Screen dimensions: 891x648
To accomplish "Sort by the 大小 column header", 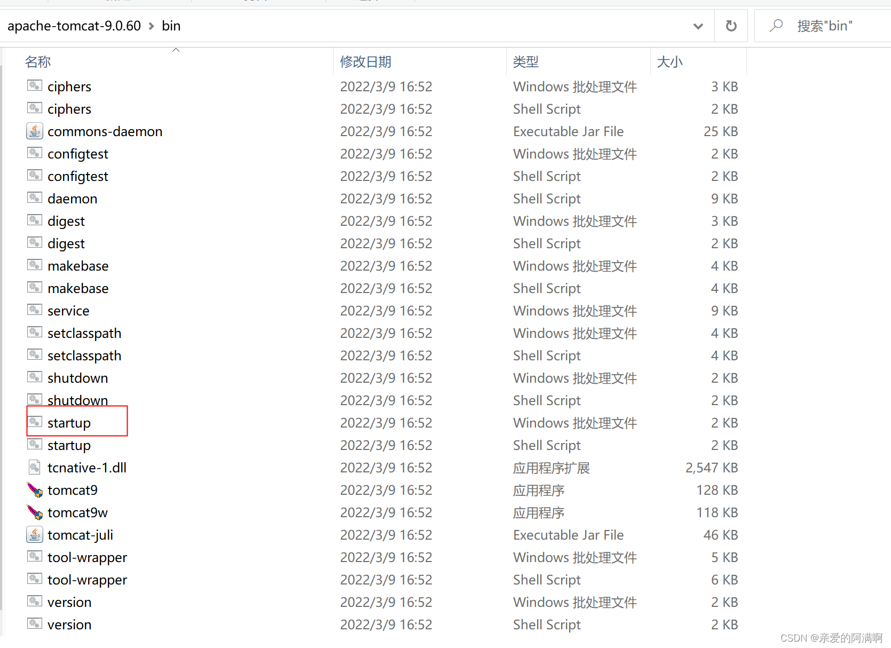I will click(x=670, y=62).
